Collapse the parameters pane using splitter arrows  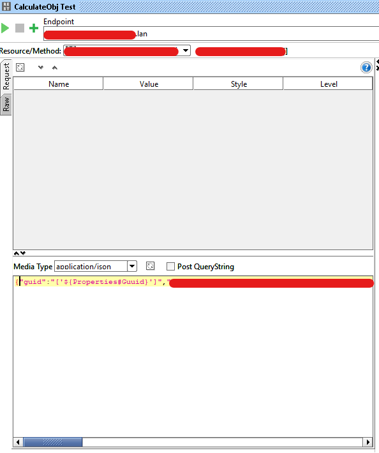20,253
